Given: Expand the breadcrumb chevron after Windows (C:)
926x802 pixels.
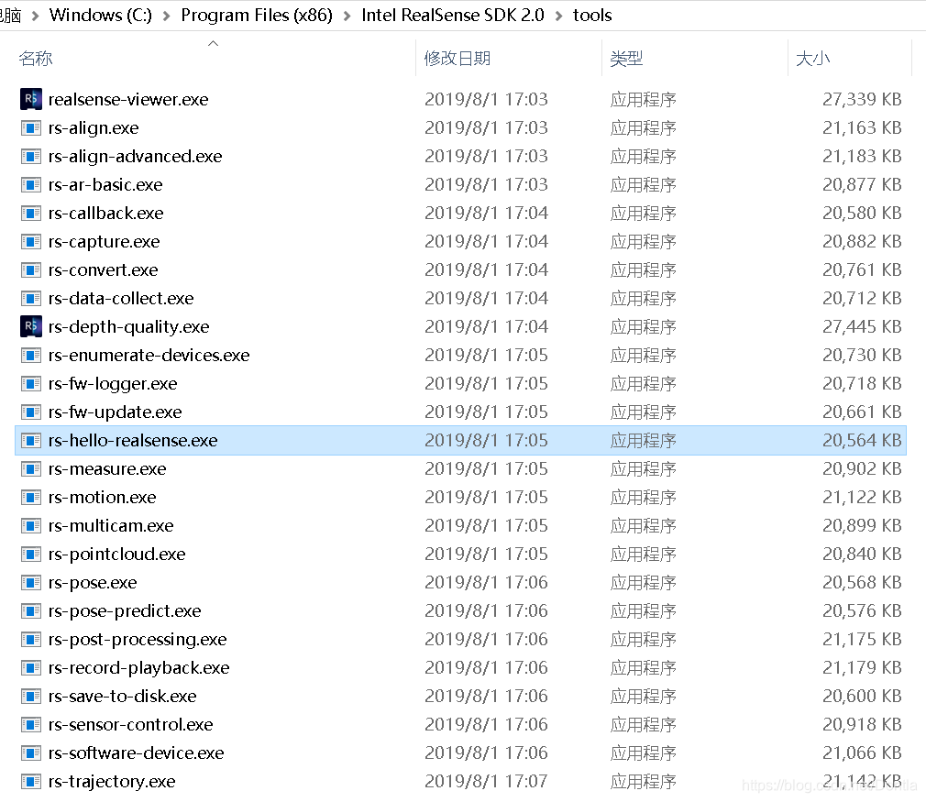Looking at the screenshot, I should 167,16.
